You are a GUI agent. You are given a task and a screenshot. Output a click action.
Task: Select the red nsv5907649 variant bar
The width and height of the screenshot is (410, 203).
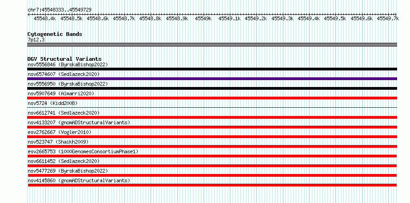[212, 98]
